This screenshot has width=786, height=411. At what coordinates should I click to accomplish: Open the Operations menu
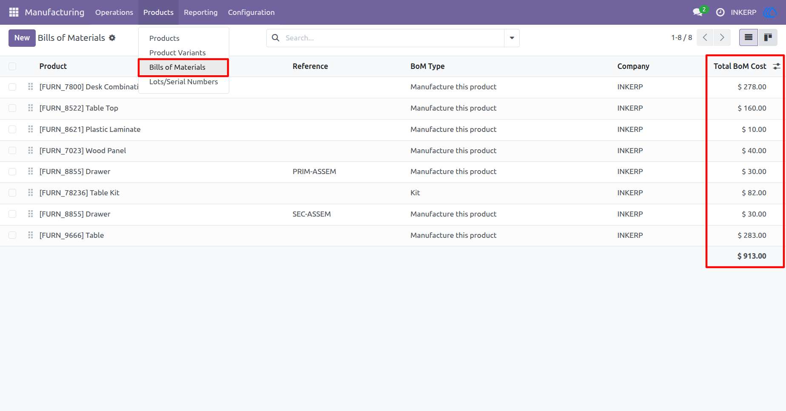click(x=114, y=12)
